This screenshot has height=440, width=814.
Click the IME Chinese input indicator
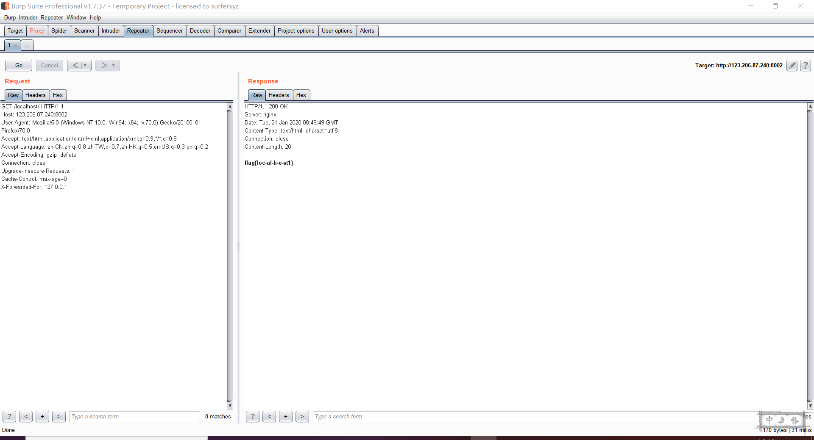coord(769,420)
